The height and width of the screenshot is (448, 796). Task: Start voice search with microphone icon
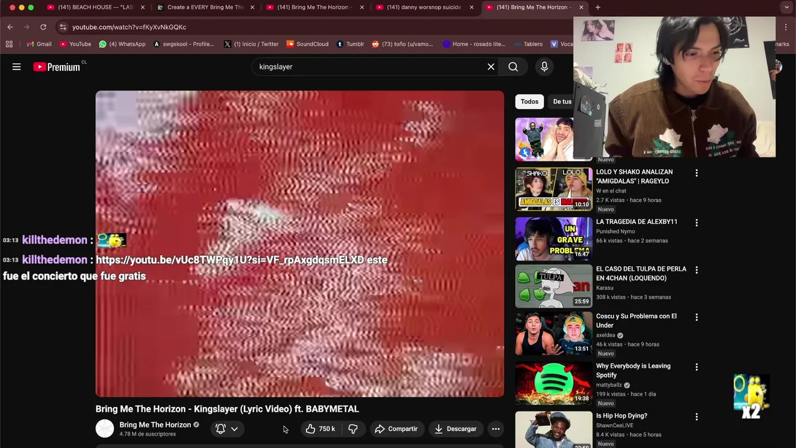544,67
